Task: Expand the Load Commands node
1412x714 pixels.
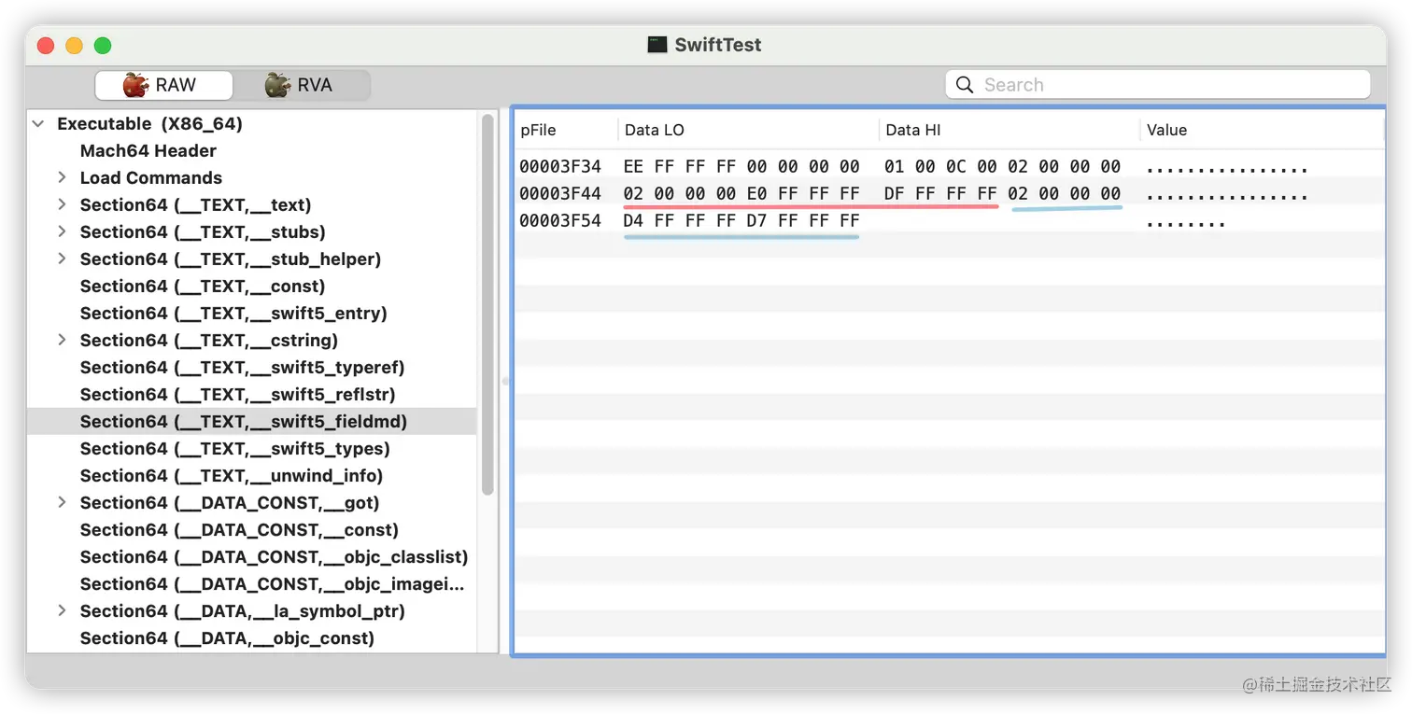Action: pyautogui.click(x=62, y=177)
